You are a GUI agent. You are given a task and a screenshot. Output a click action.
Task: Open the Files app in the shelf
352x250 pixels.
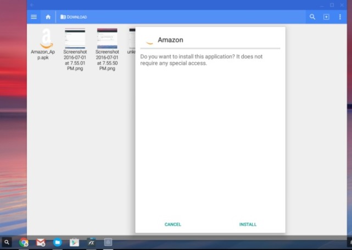58,242
